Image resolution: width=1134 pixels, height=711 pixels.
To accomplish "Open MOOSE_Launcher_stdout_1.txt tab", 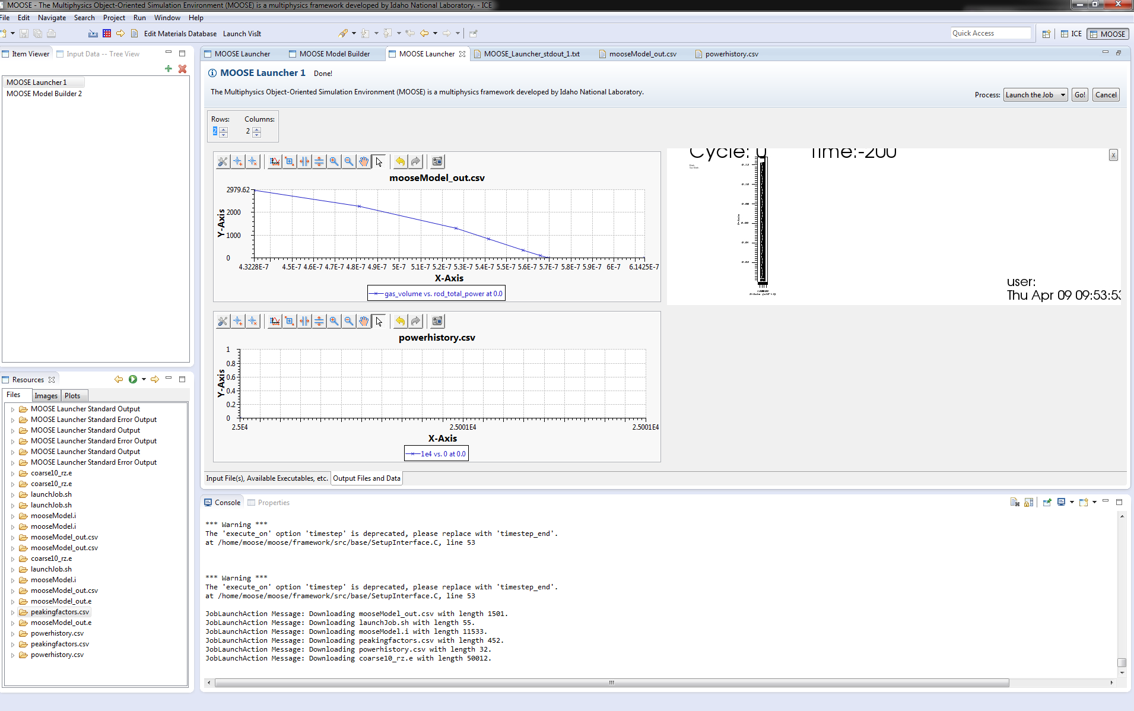I will (531, 54).
